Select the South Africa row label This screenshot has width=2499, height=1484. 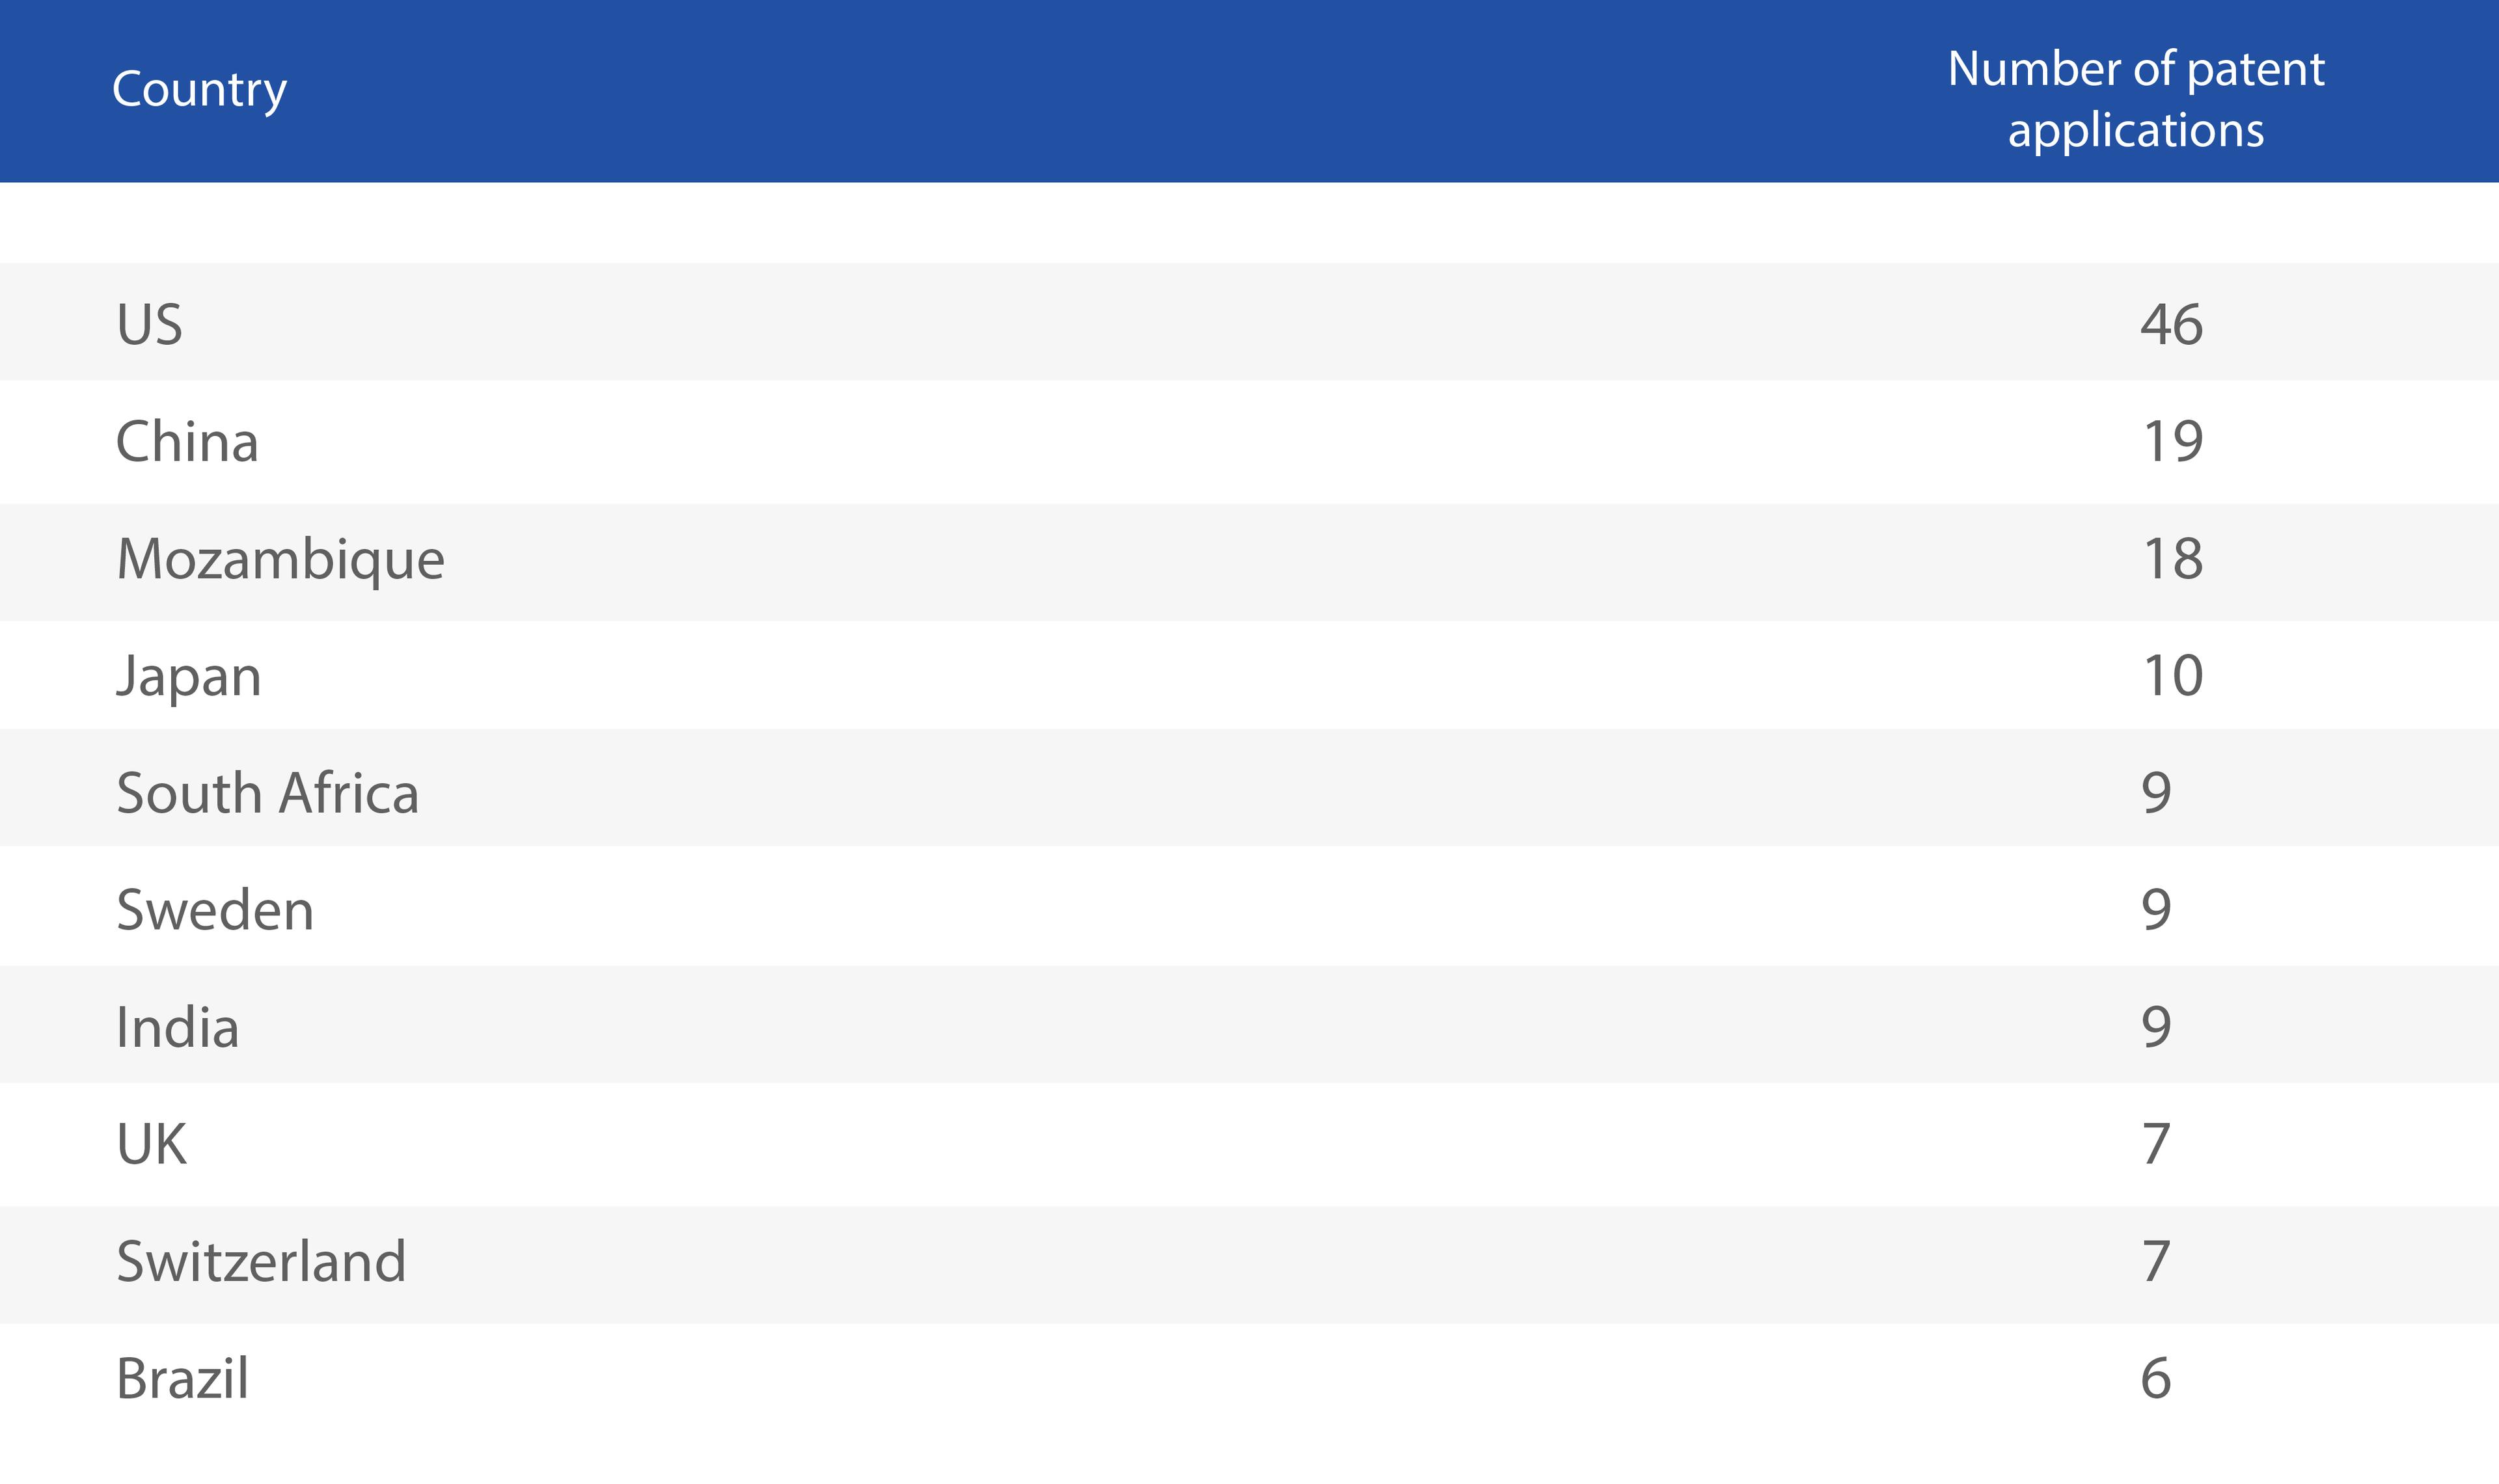267,793
